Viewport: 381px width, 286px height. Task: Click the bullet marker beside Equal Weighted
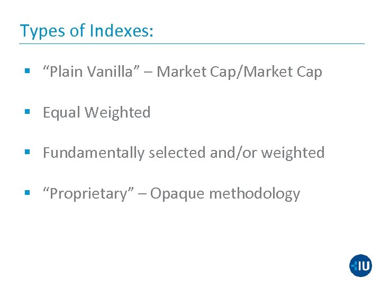coord(28,113)
